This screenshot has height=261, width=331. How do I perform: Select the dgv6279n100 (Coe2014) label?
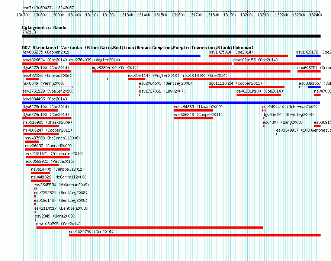click(46, 115)
